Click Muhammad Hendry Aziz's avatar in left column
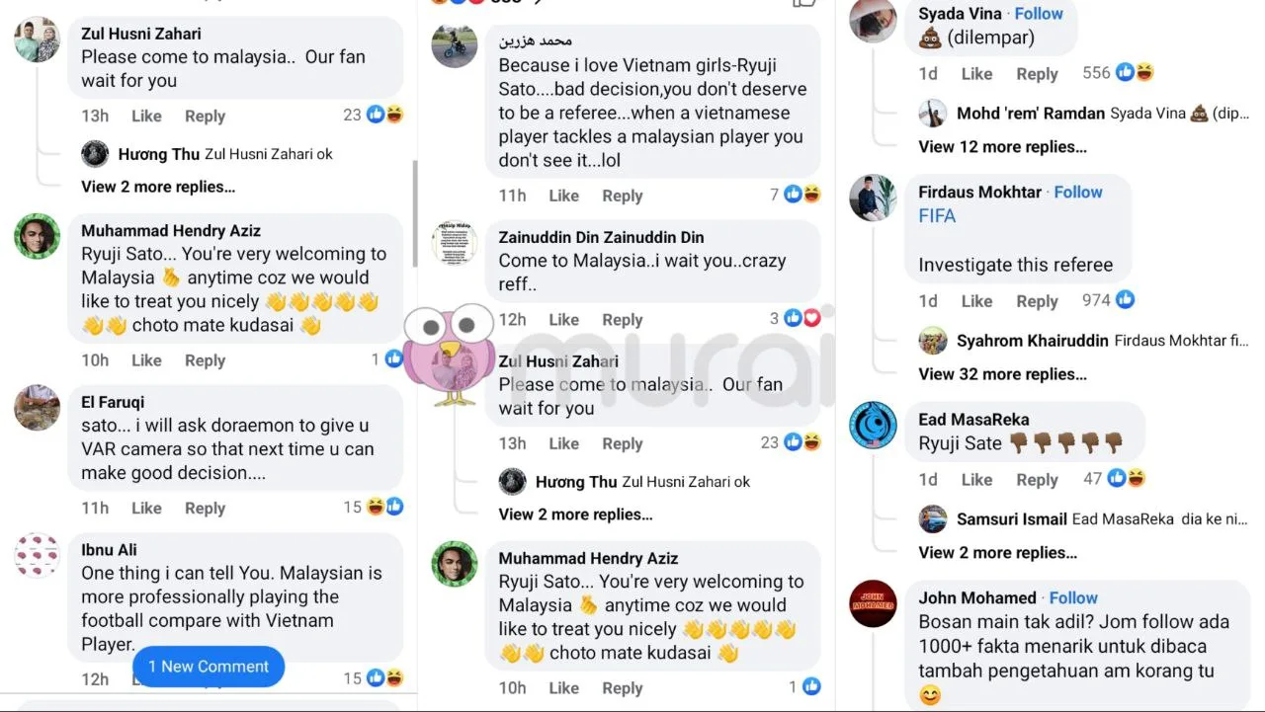Viewport: 1265px width, 712px height. click(x=38, y=236)
